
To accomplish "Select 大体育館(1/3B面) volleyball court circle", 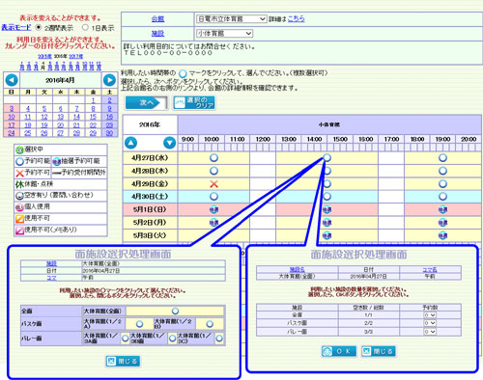I will click(173, 339).
